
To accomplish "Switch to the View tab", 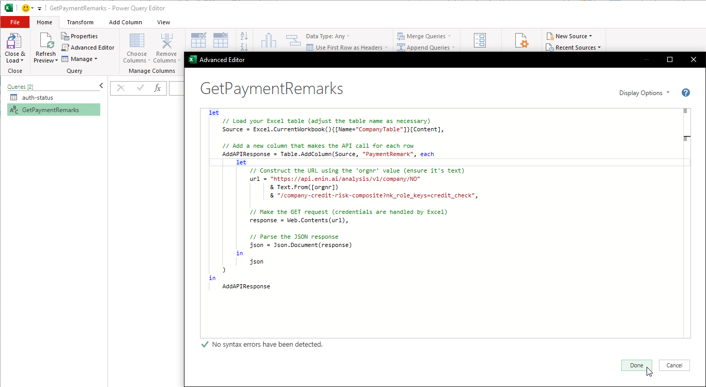I will [164, 22].
